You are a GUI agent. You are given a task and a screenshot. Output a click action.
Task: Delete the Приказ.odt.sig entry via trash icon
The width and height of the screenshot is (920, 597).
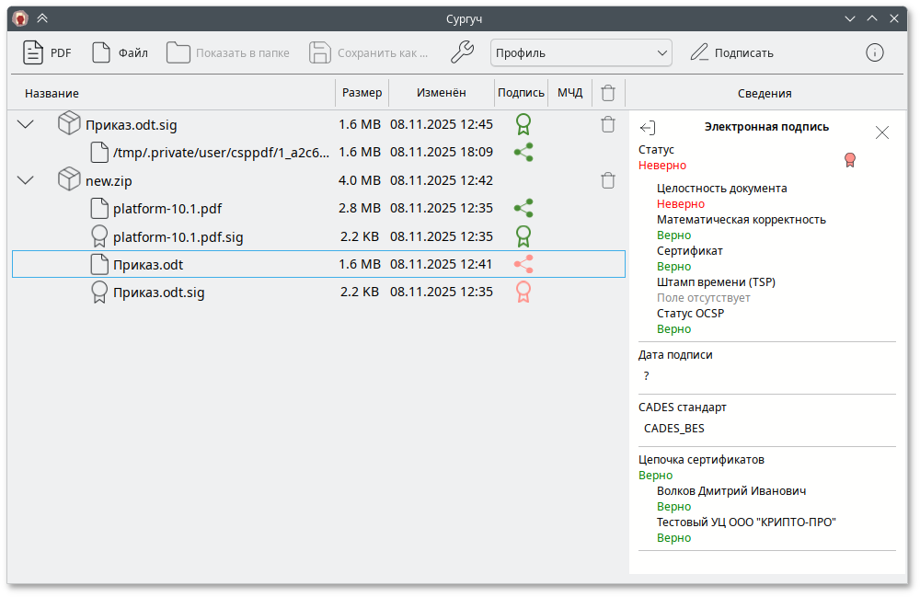tap(608, 124)
